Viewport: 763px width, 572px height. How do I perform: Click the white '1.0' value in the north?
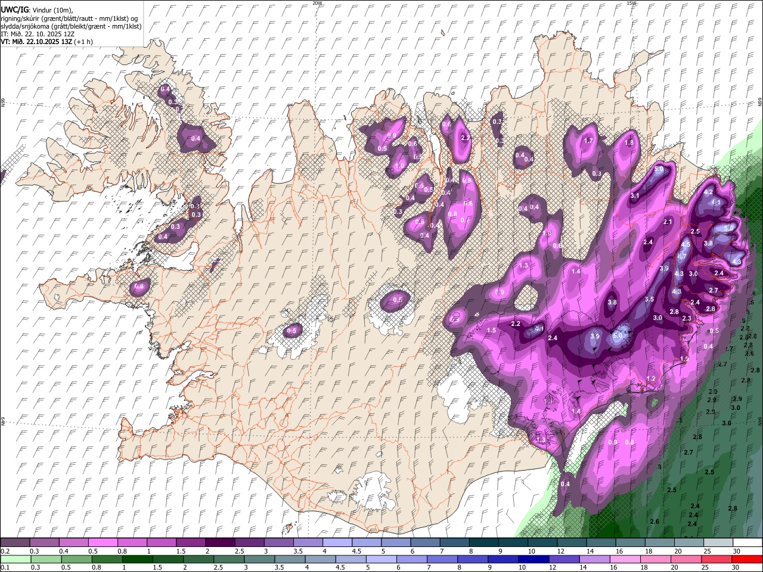tap(399, 166)
